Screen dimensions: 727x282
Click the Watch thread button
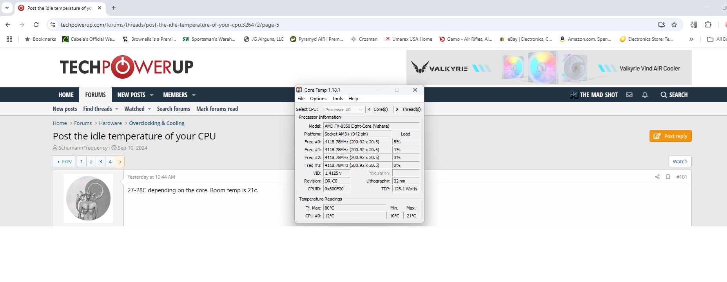click(680, 161)
